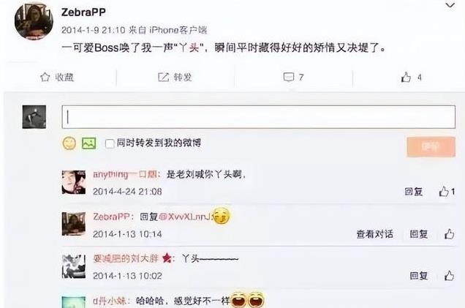Open the emoji smiley picker
This screenshot has width=465, height=308.
(69, 143)
